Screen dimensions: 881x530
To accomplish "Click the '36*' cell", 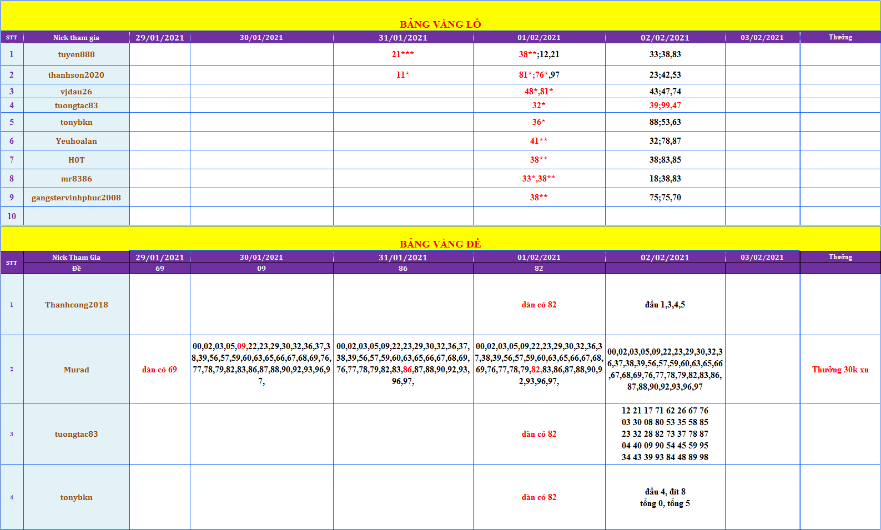I will (x=539, y=122).
